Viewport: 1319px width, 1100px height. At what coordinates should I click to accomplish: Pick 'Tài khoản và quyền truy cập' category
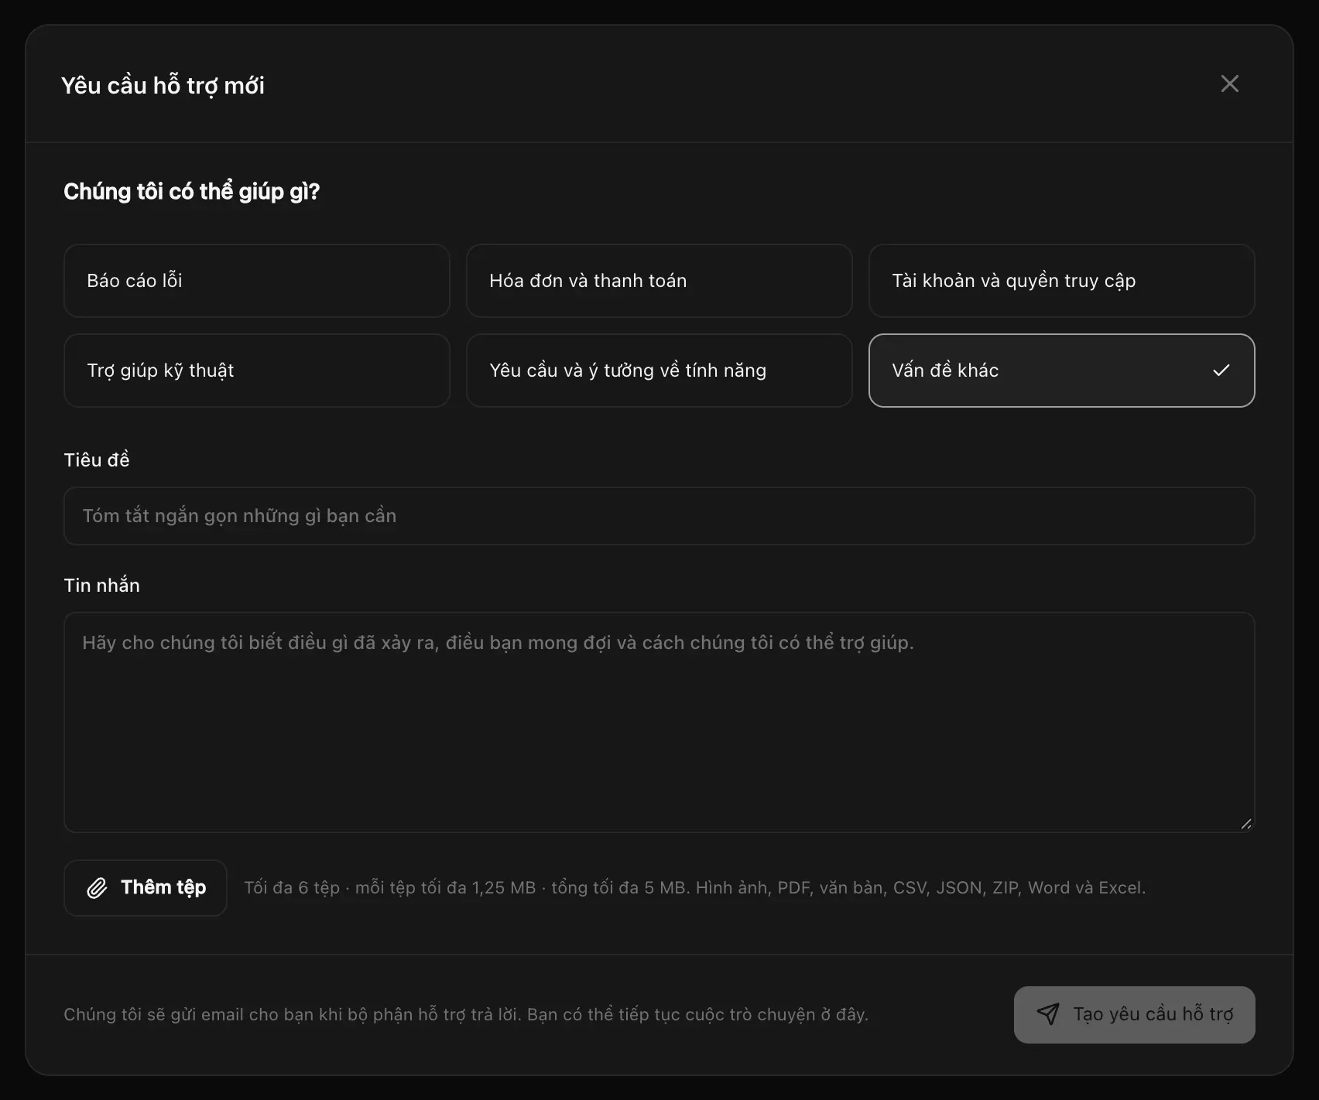tap(1062, 281)
